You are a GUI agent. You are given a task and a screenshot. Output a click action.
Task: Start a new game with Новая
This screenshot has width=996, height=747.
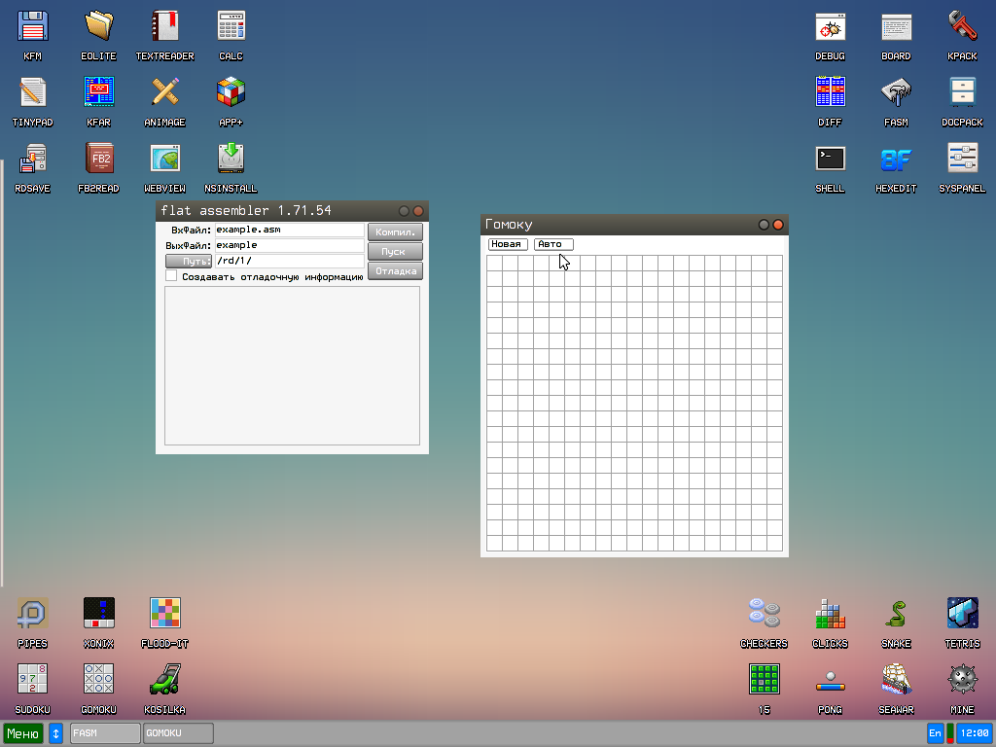click(x=506, y=244)
